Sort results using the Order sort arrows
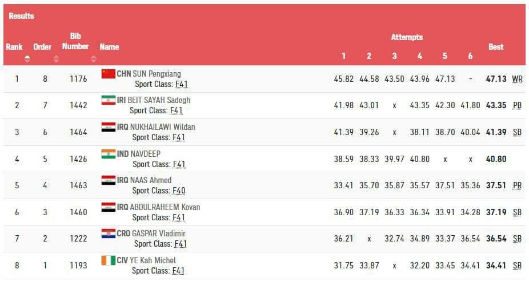529x281 pixels. click(x=56, y=58)
